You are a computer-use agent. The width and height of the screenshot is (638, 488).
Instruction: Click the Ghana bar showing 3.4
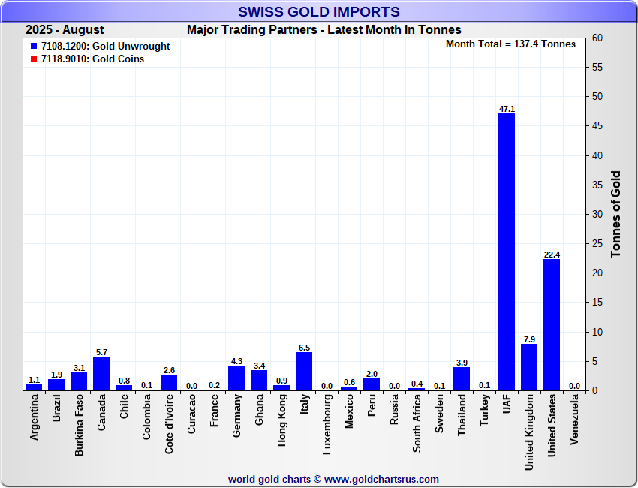(259, 380)
